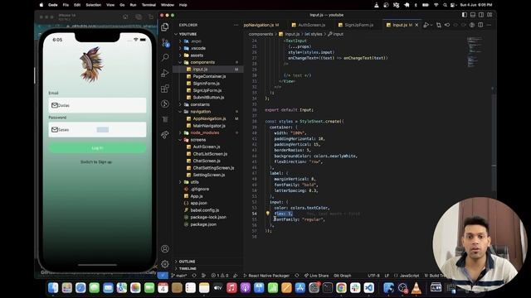The height and width of the screenshot is (298, 531).
Task: Open Visual Studio Code from the Dock
Action: coord(368,288)
